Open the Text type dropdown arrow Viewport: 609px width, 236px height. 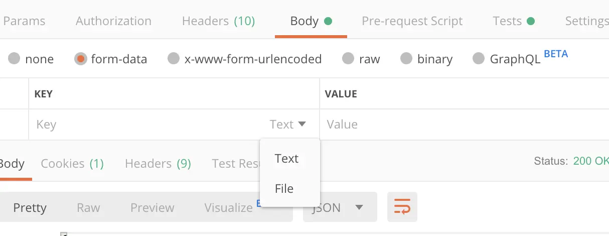click(301, 124)
